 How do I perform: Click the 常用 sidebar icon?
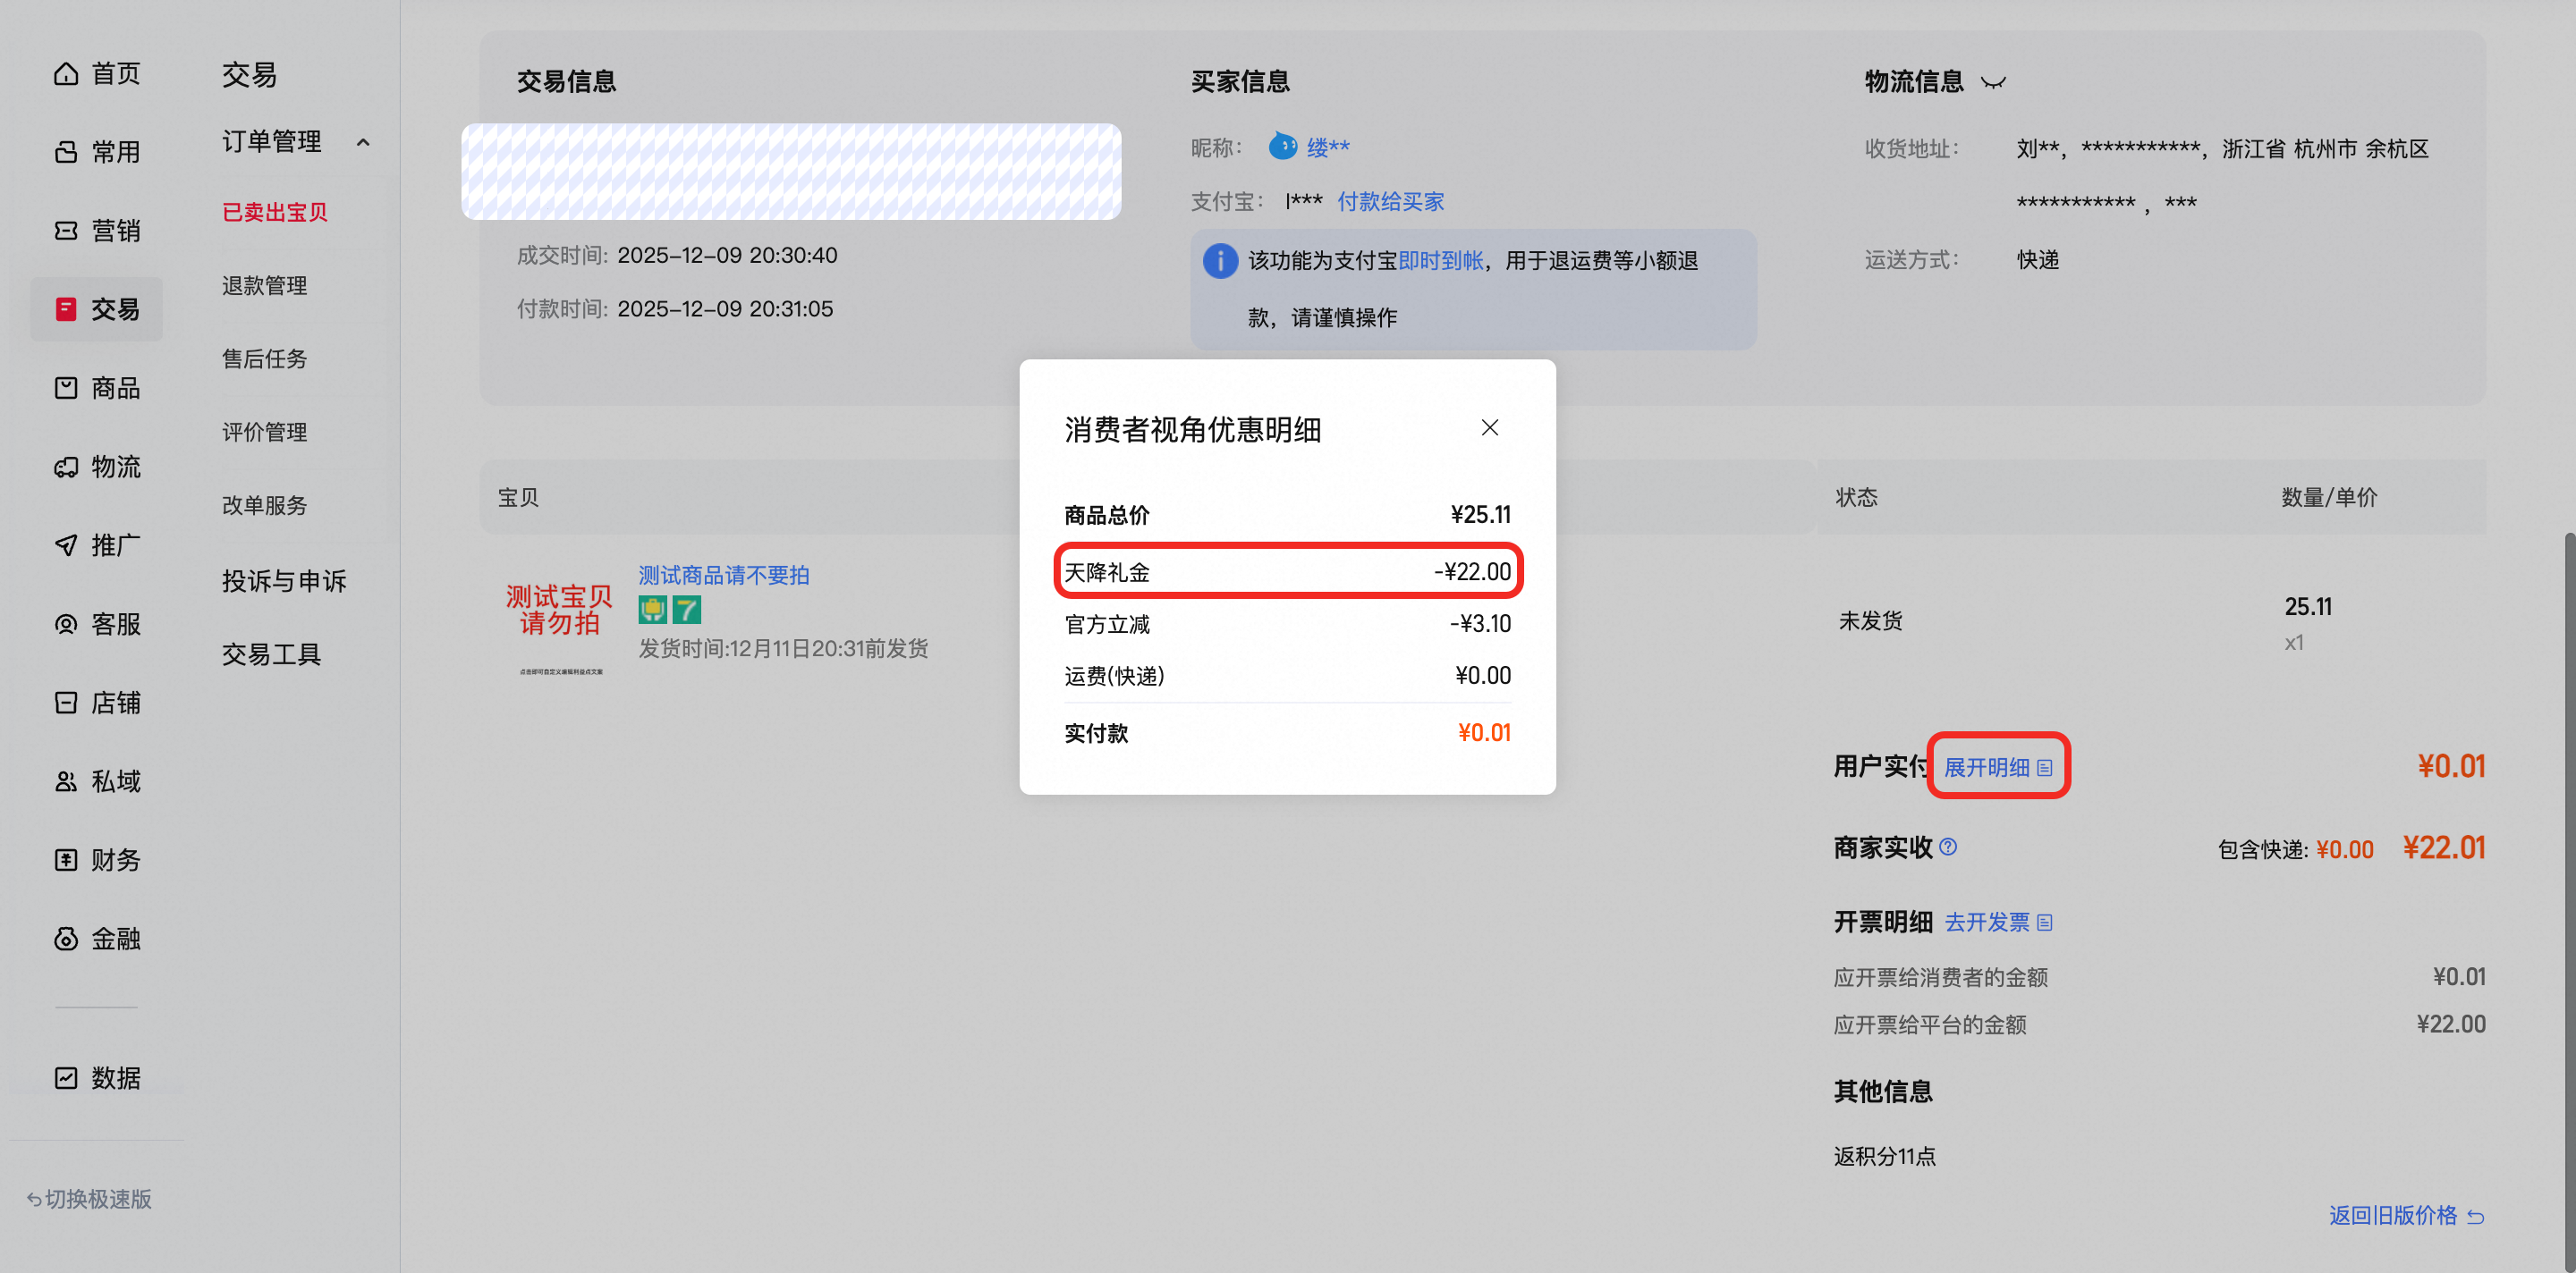point(66,152)
